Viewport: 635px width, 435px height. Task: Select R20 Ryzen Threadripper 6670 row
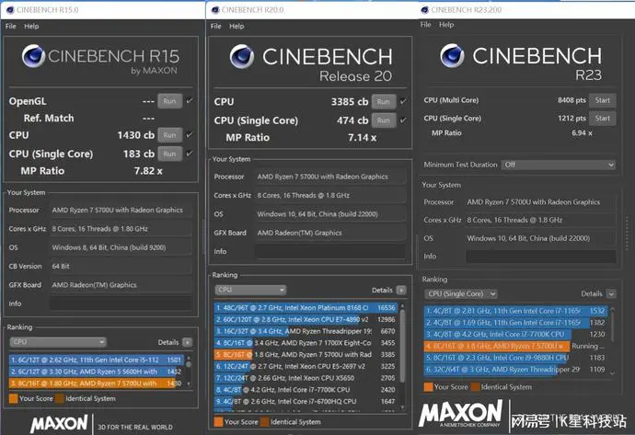coord(306,331)
